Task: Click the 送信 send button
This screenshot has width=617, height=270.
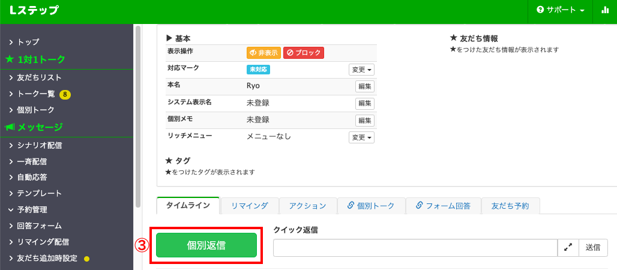Action: [x=593, y=247]
